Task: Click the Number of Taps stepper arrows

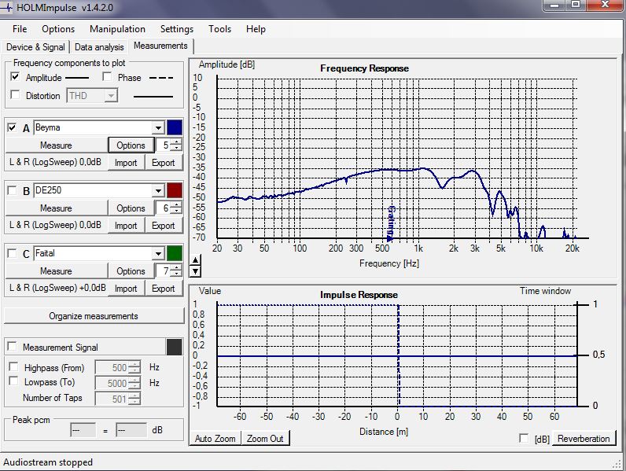Action: coord(135,399)
